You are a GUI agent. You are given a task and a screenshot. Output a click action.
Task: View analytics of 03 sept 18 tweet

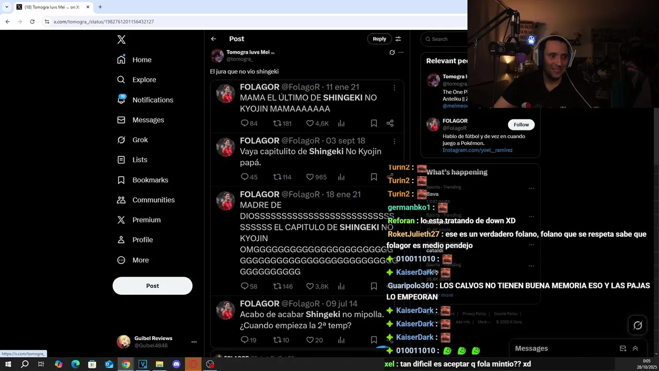[x=341, y=177]
